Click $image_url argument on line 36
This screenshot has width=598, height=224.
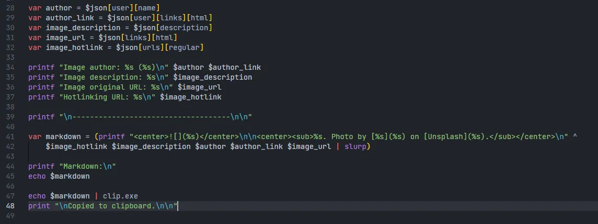[x=200, y=87]
